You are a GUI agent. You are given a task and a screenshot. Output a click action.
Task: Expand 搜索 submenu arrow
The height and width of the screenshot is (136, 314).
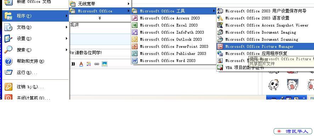pyautogui.click(x=67, y=50)
